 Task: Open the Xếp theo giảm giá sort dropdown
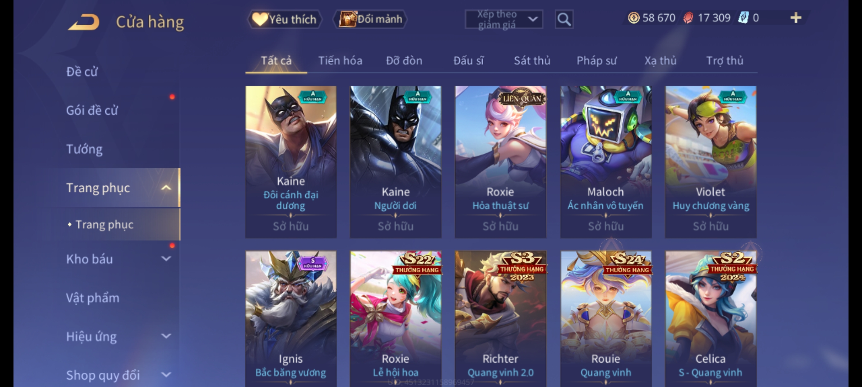tap(504, 19)
